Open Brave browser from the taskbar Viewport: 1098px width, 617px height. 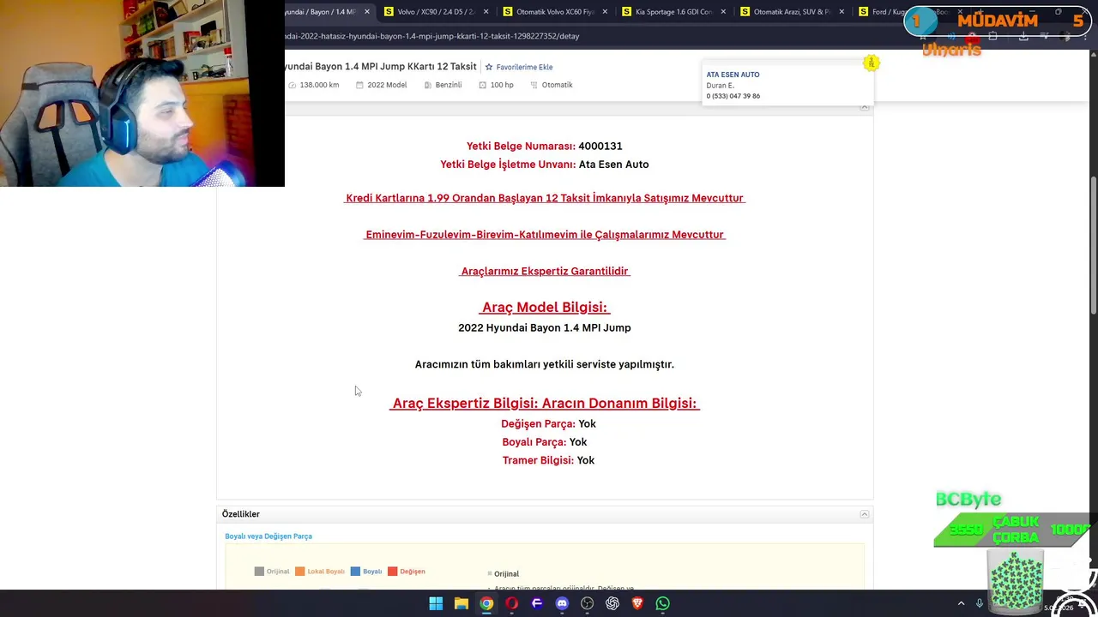click(637, 603)
